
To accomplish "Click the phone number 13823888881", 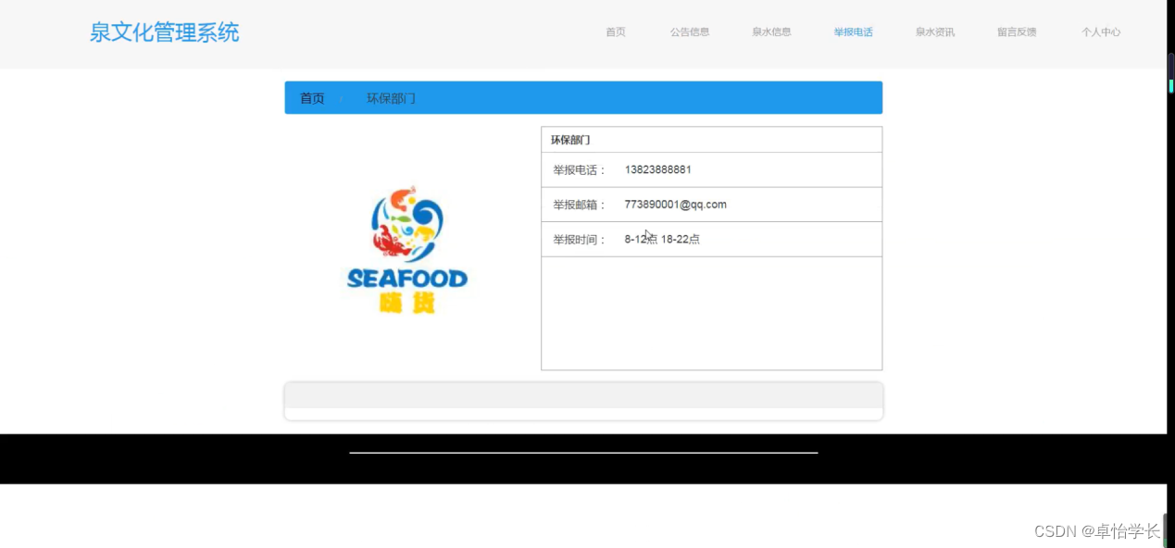I will click(657, 169).
